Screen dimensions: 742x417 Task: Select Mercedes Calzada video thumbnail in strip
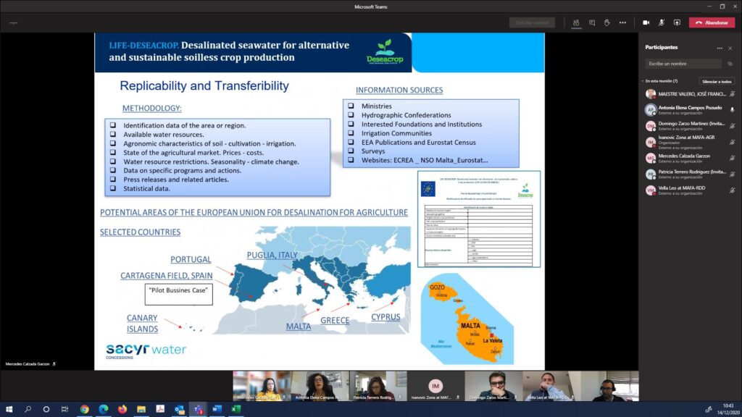[x=262, y=386]
